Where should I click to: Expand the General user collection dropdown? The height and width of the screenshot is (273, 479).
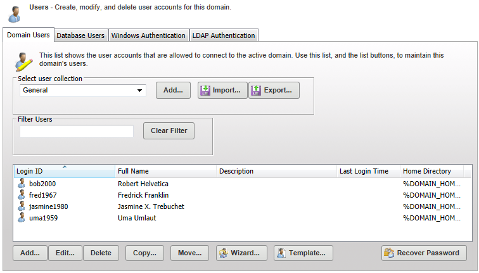[x=139, y=91]
